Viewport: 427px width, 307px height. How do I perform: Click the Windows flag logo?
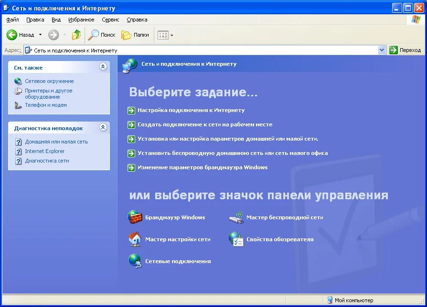pyautogui.click(x=416, y=20)
